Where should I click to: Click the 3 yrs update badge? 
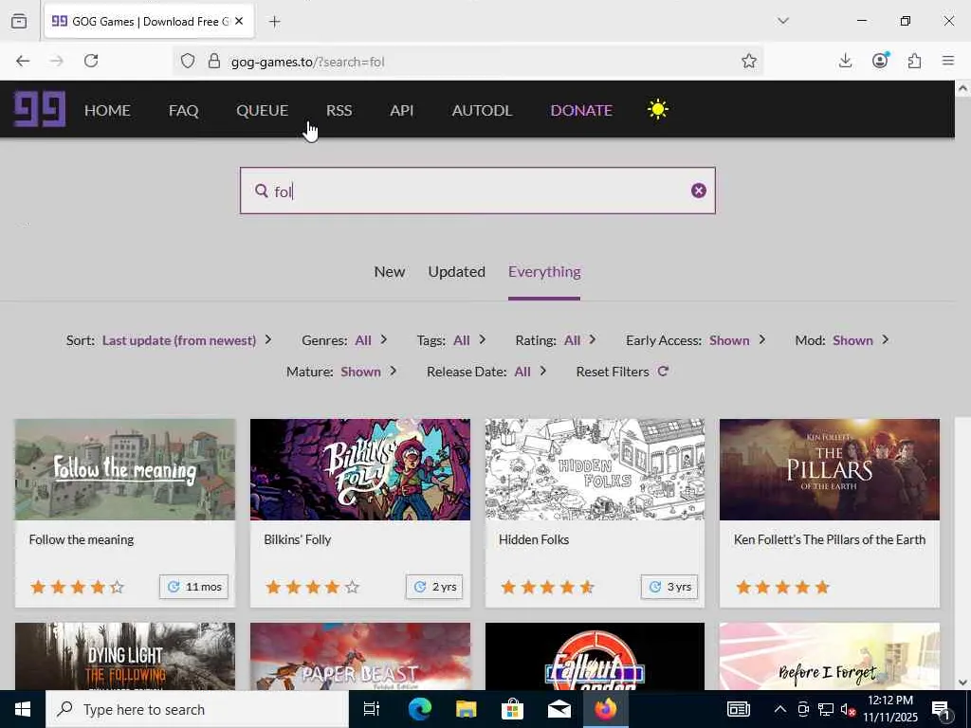click(669, 587)
